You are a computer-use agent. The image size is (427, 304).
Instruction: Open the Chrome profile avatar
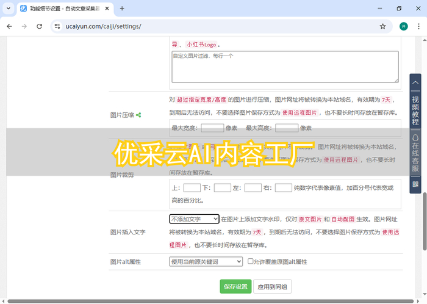[x=404, y=26]
